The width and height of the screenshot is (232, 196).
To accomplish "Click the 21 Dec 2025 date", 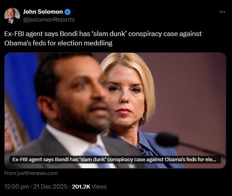I will [50, 187].
